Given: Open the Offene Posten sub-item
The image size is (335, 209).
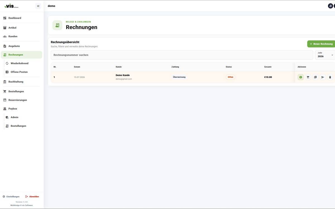Looking at the screenshot, I should click(x=23, y=72).
